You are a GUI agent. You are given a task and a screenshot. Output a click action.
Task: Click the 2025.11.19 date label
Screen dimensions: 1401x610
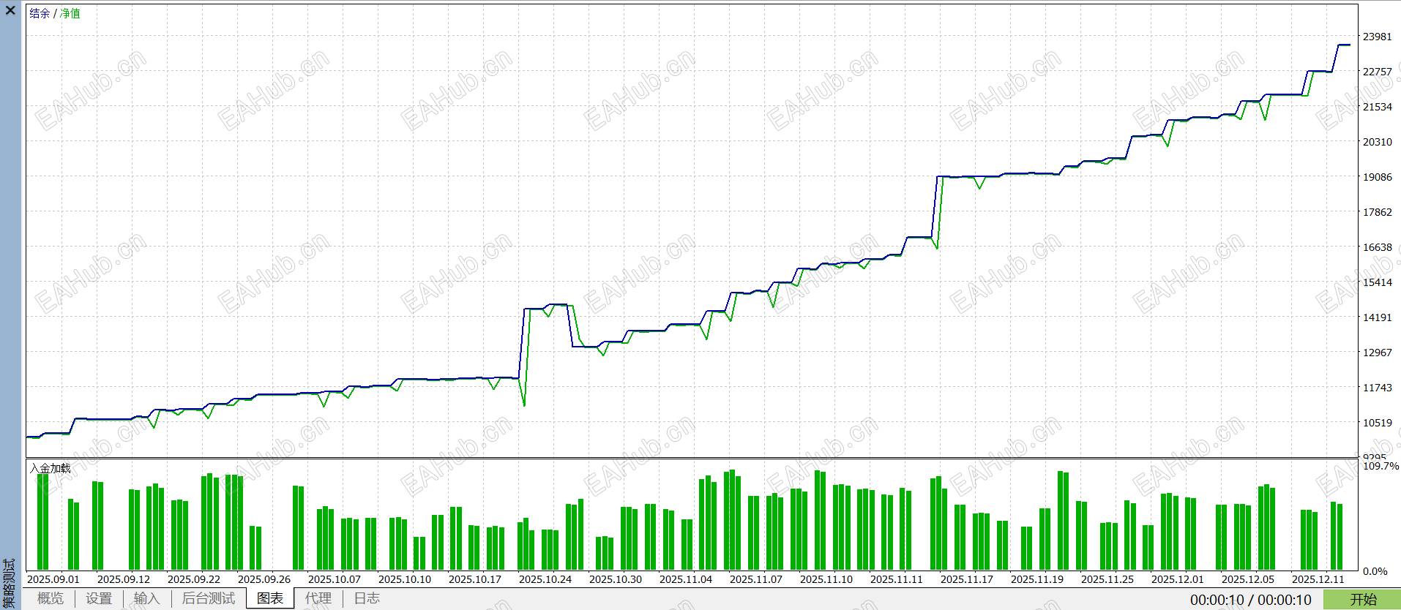[x=1037, y=579]
